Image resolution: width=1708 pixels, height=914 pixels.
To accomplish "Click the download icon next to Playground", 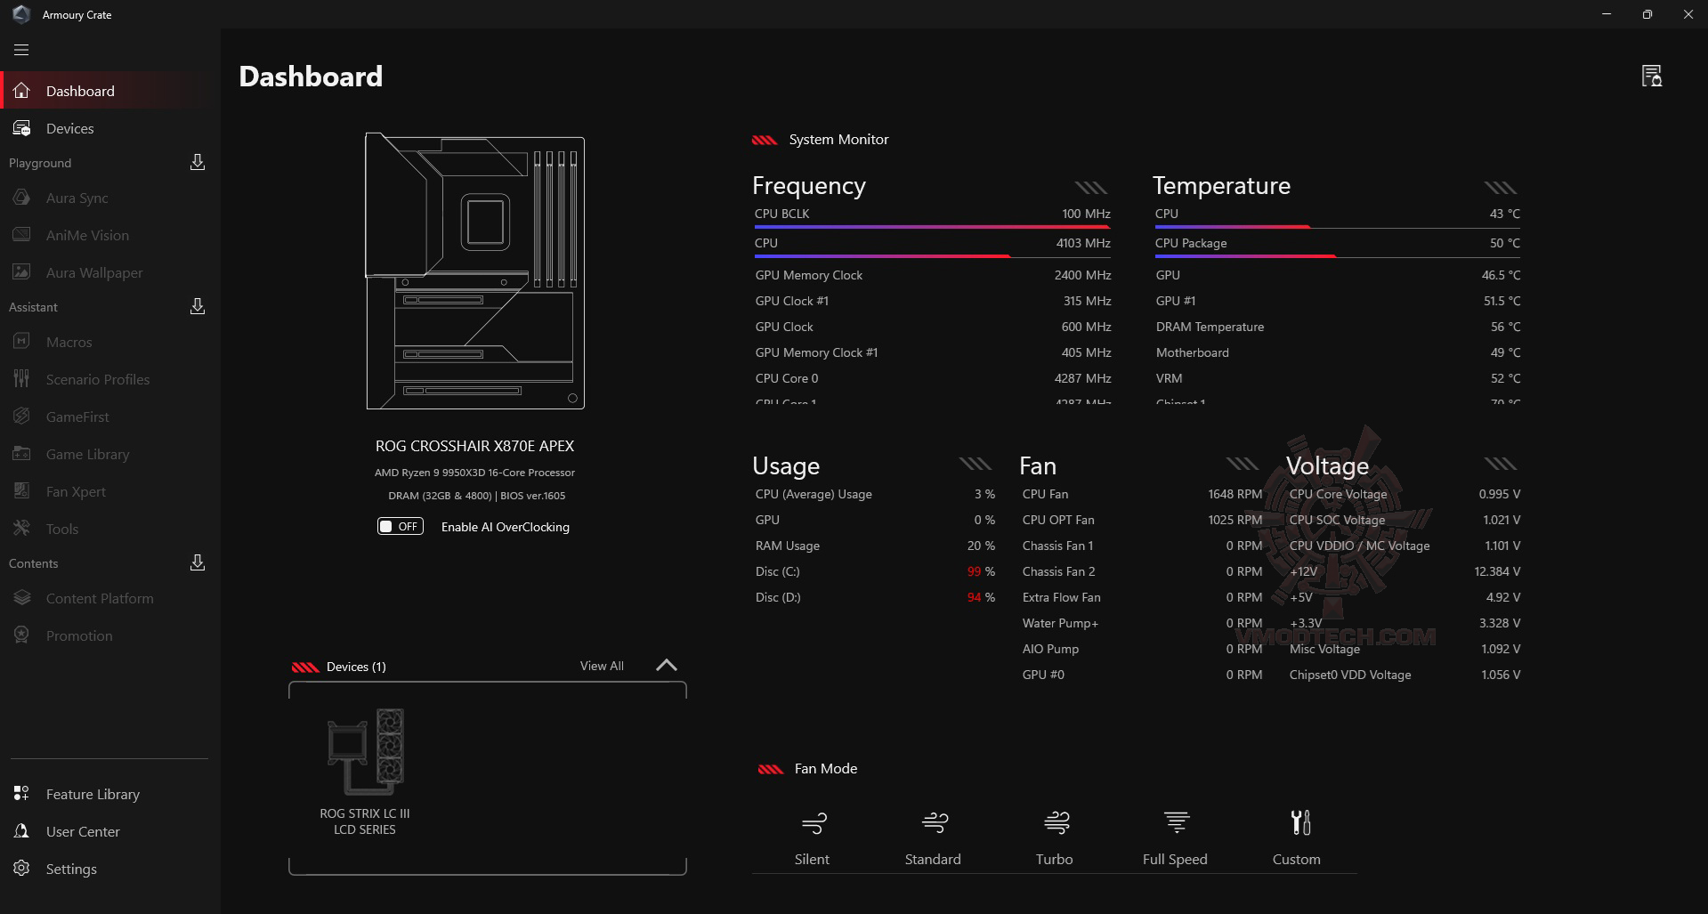I will (196, 162).
